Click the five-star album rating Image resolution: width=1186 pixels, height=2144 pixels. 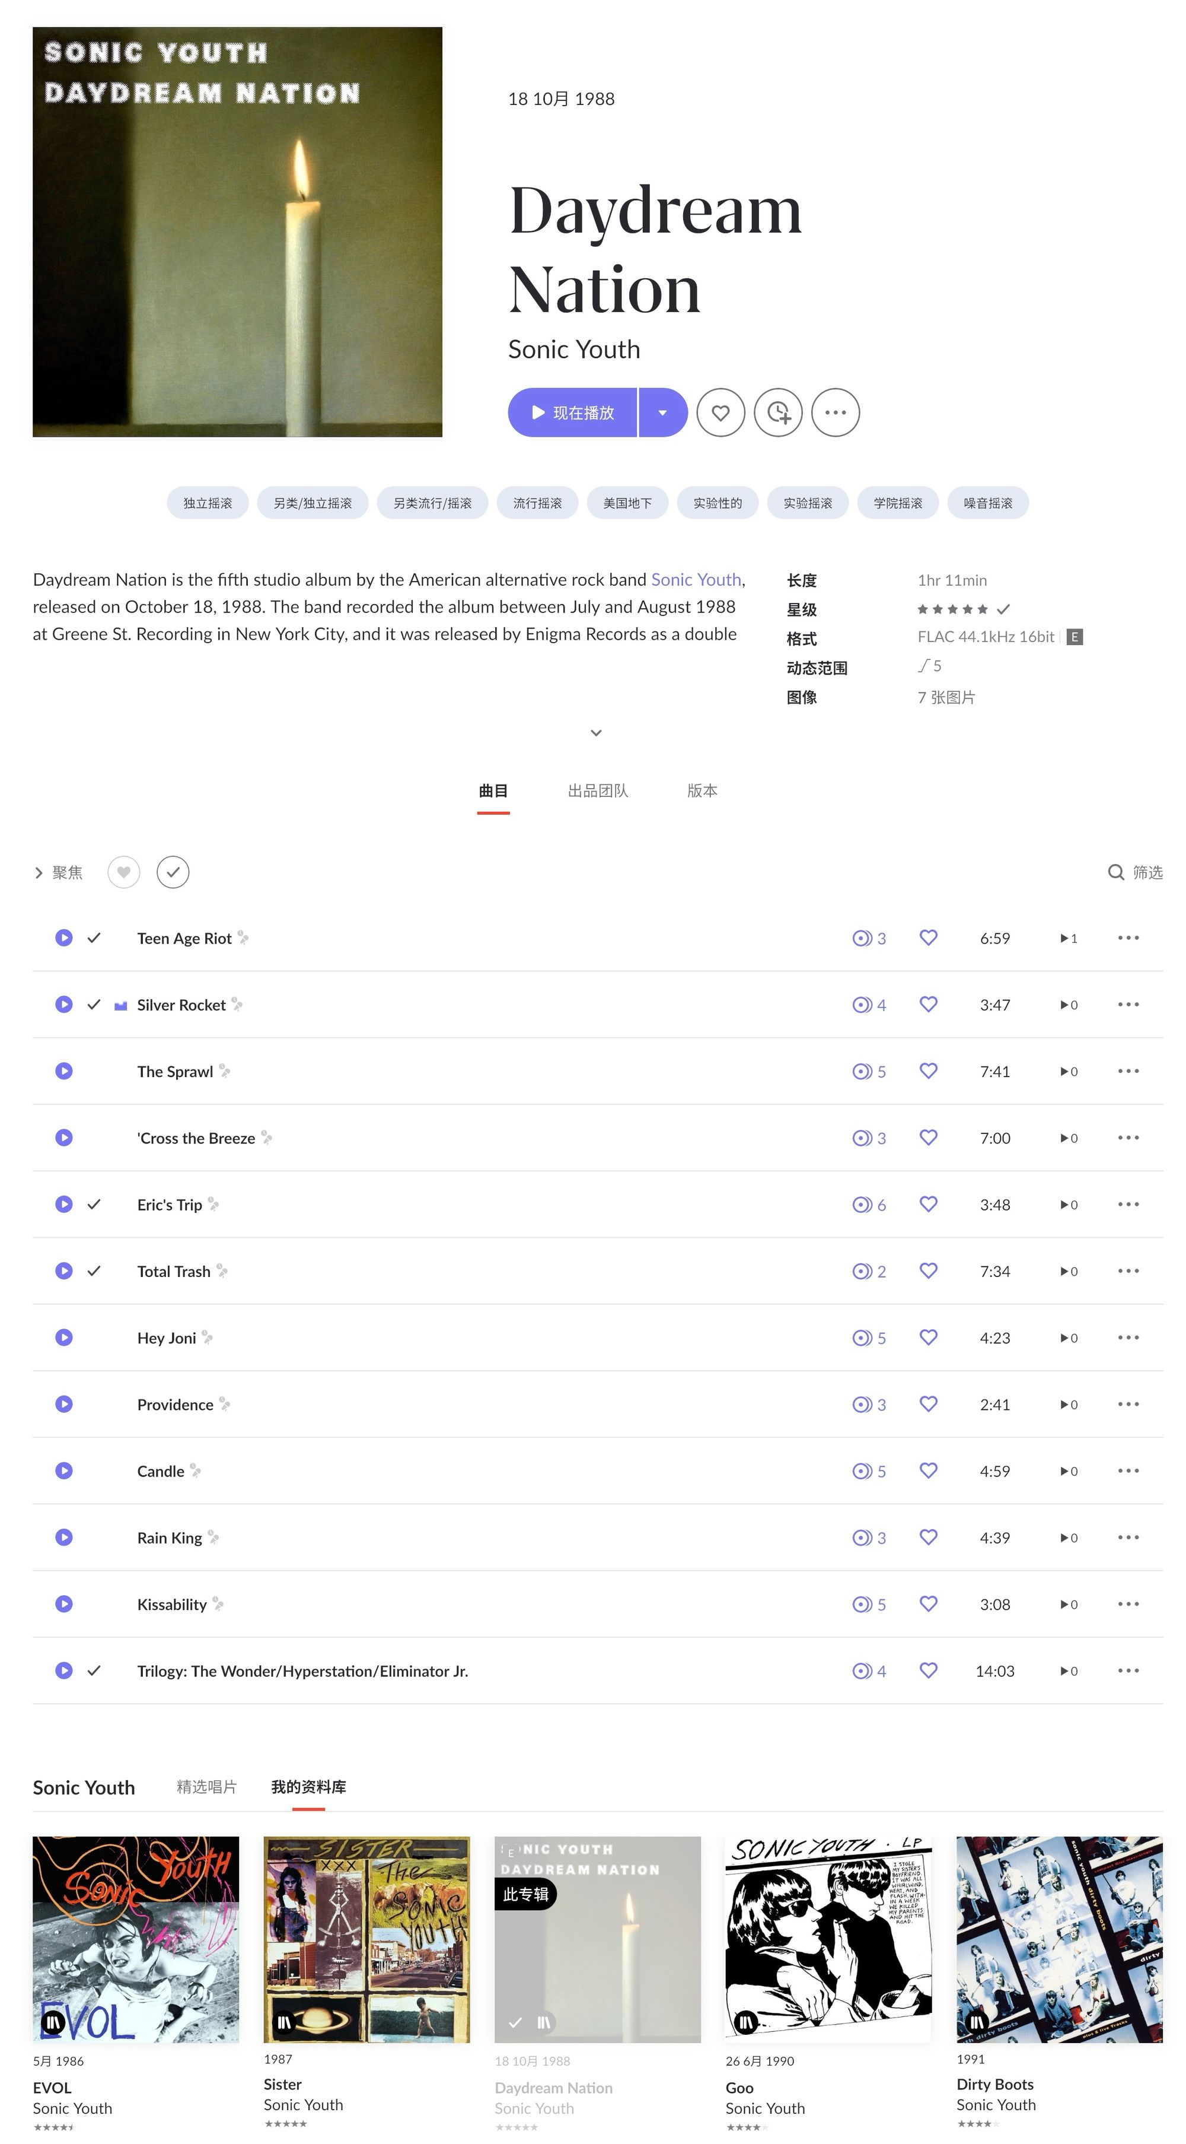952,609
